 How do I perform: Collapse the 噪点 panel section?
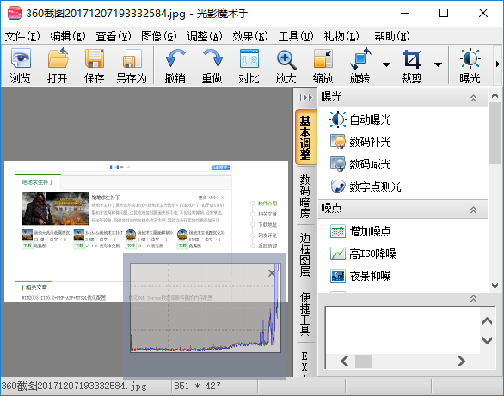coord(473,210)
